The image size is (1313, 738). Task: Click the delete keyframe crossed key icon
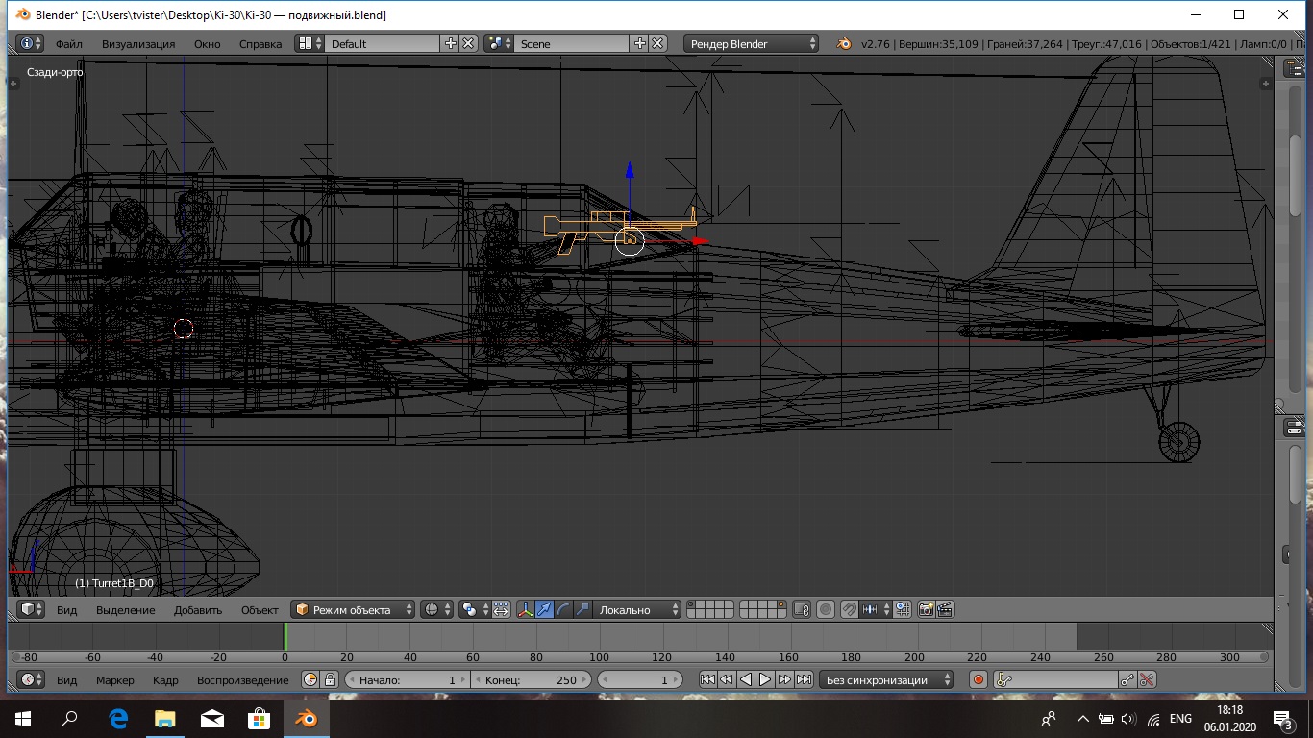click(x=1147, y=679)
